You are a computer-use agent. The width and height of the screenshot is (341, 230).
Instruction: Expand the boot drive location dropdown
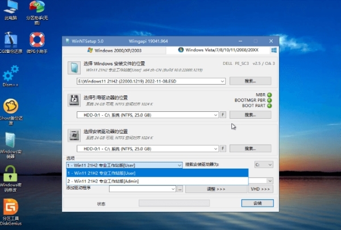point(215,115)
